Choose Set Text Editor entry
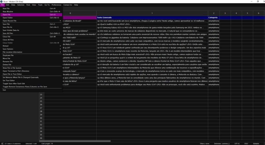 click(31, 81)
